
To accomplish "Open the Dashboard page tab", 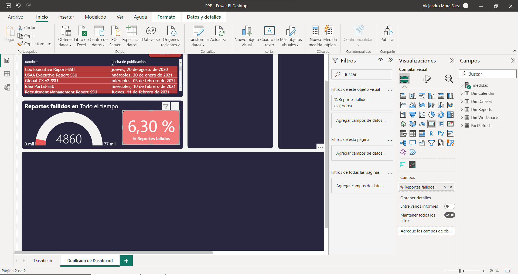I will tap(44, 261).
